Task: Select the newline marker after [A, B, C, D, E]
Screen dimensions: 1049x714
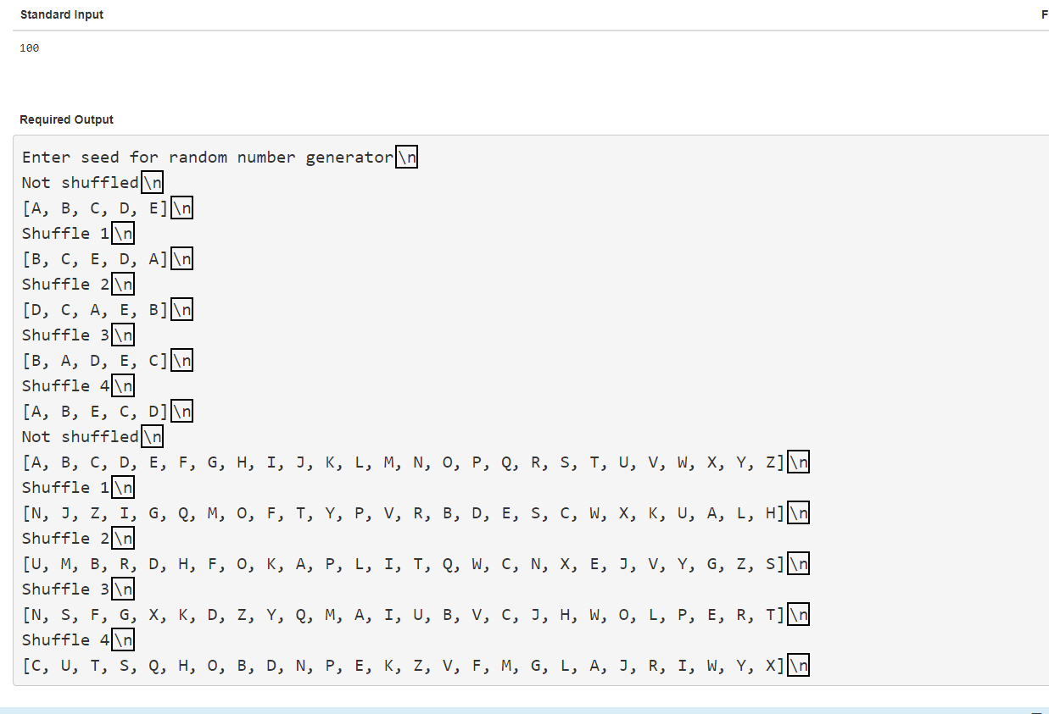Action: click(x=181, y=208)
